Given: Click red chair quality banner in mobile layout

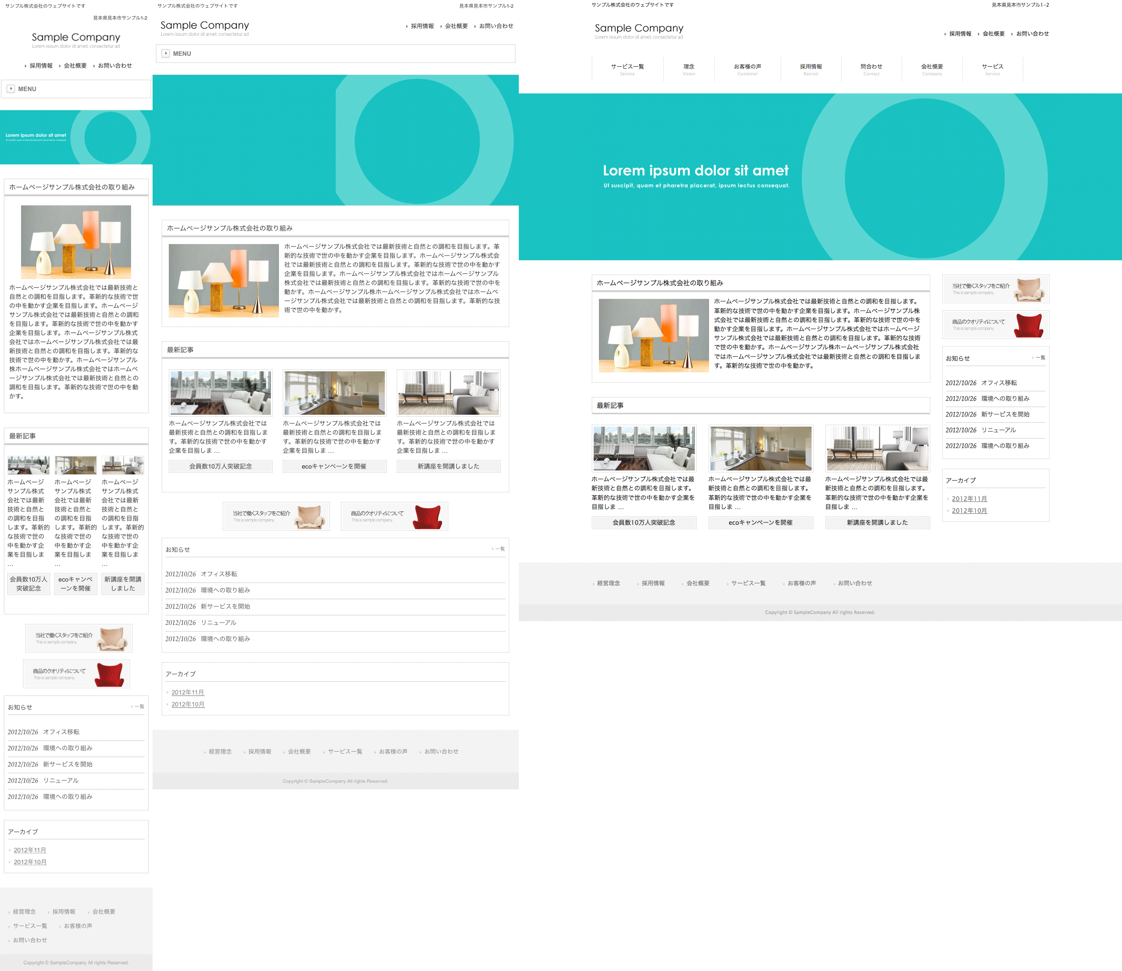Looking at the screenshot, I should click(76, 674).
